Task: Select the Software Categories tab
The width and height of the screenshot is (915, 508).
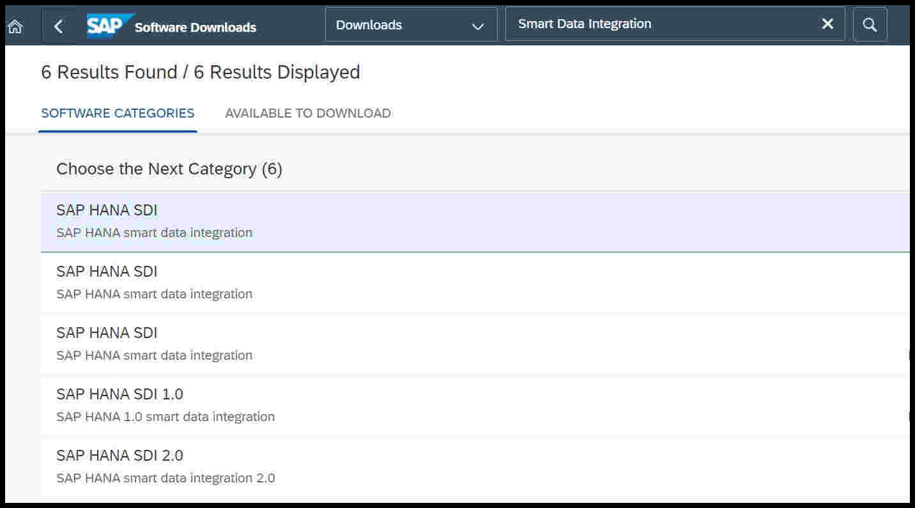Action: tap(118, 113)
